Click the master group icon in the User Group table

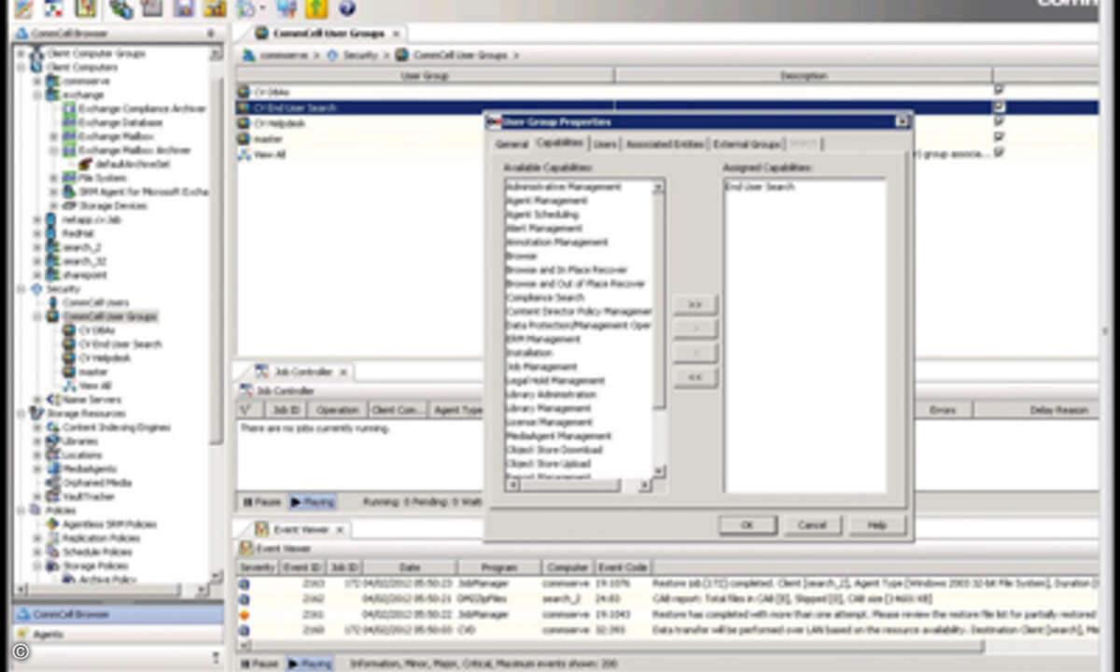pyautogui.click(x=245, y=139)
